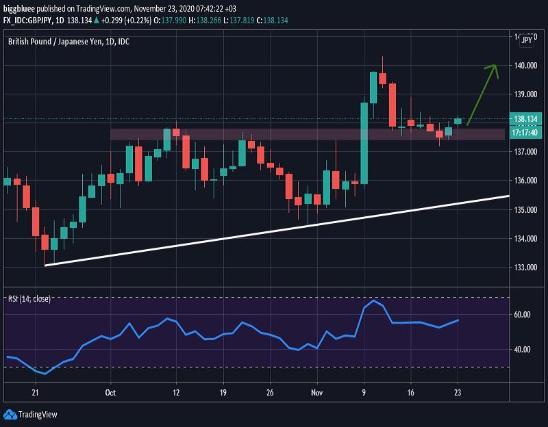Click the 26 date label on time axis
This screenshot has width=548, height=427.
click(270, 392)
